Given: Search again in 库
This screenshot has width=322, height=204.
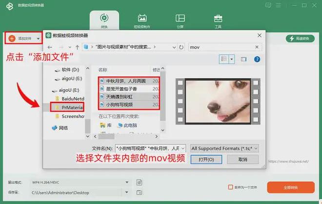Looking at the screenshot, I should (105, 125).
